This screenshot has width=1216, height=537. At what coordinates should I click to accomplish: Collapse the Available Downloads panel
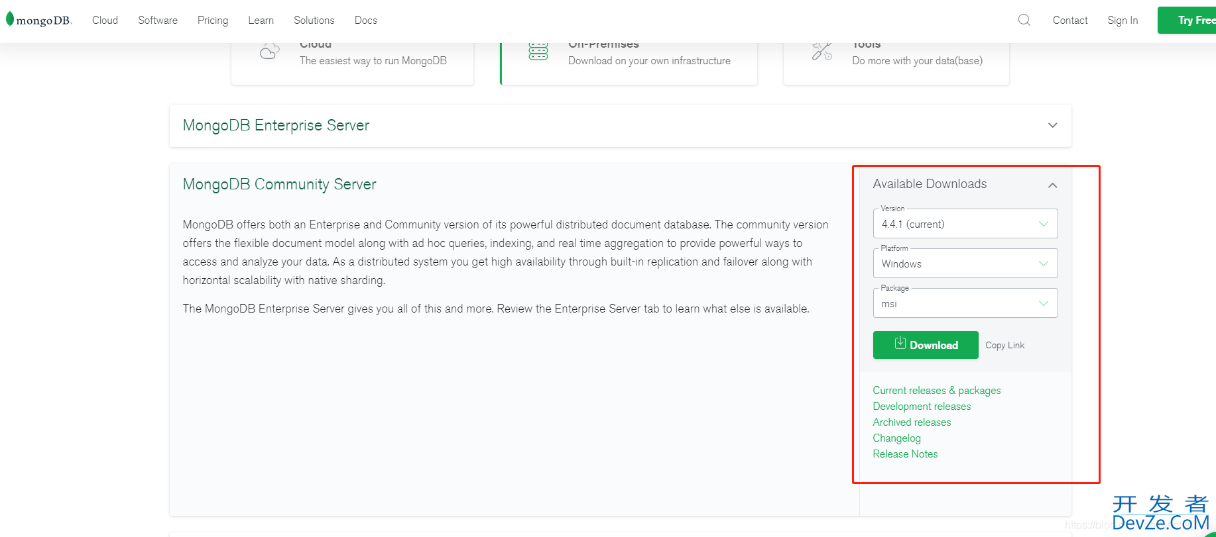click(1052, 185)
